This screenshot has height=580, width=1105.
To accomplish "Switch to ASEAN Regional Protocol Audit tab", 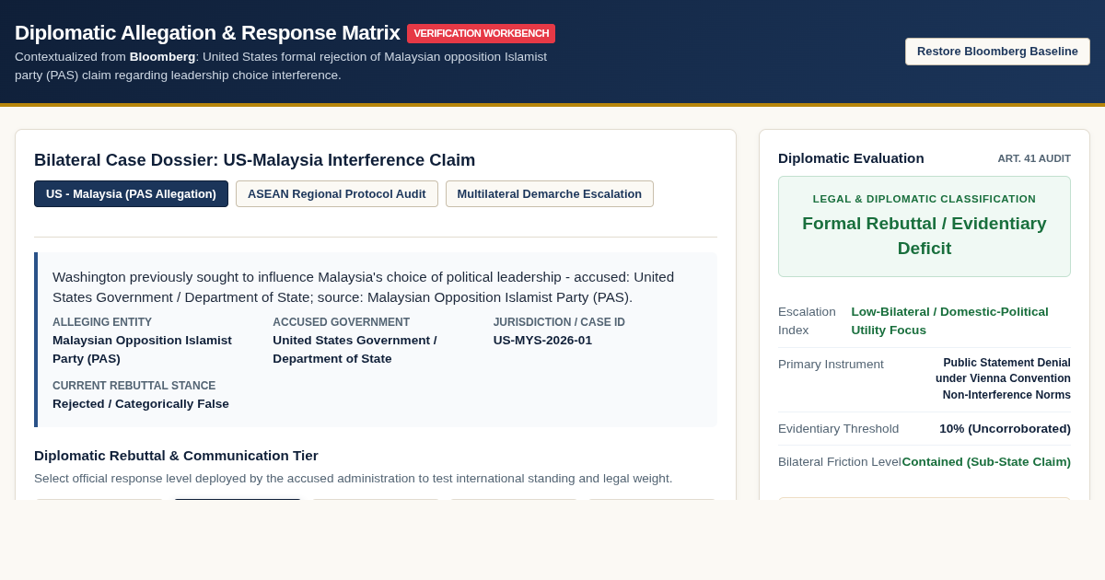I will pos(337,194).
